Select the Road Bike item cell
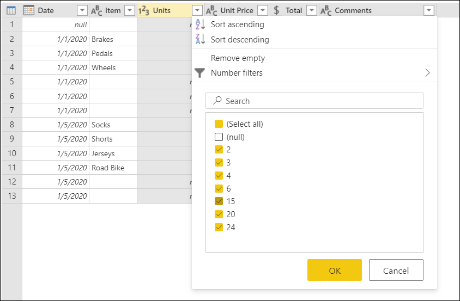460x301 pixels. pyautogui.click(x=113, y=168)
